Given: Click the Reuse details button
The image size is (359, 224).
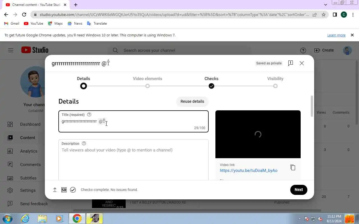Looking at the screenshot, I should [x=192, y=101].
